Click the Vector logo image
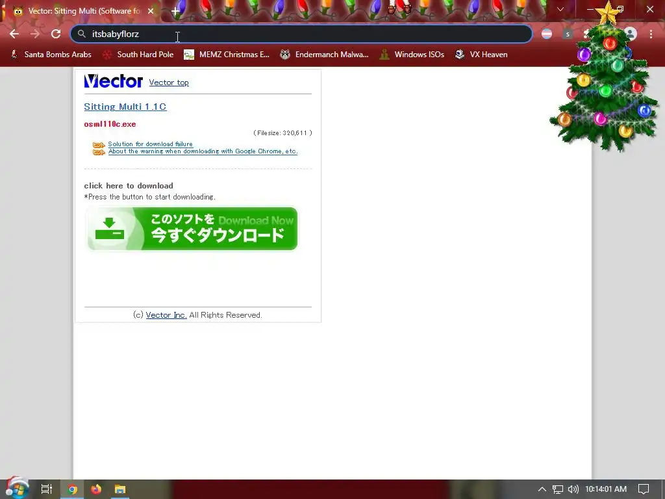This screenshot has height=499, width=665. pyautogui.click(x=113, y=81)
